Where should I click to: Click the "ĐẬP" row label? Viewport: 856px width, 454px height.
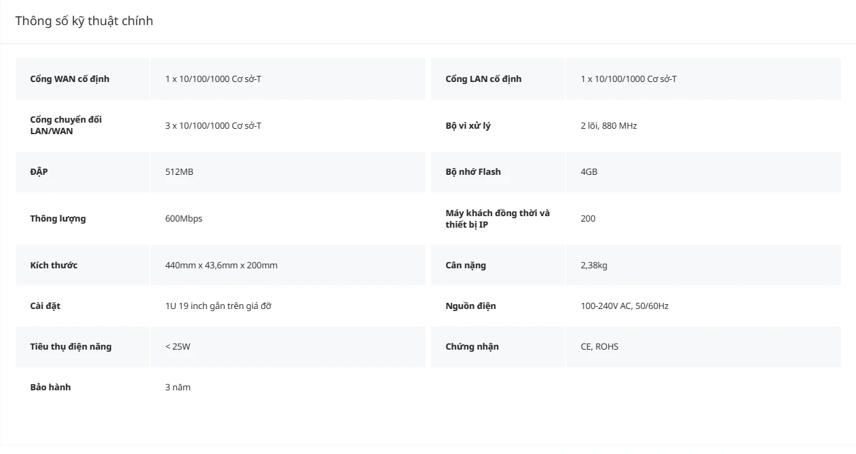[39, 171]
